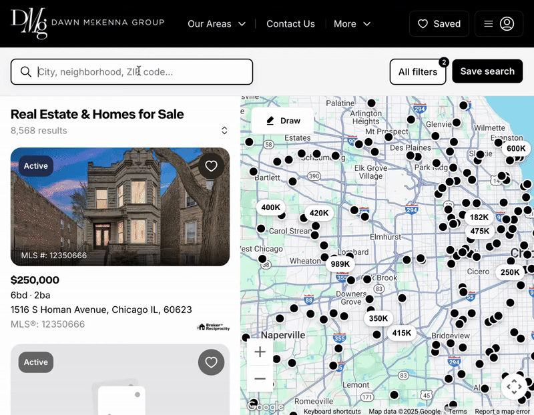Click the search magnifier icon
The image size is (534, 415).
[x=26, y=72]
